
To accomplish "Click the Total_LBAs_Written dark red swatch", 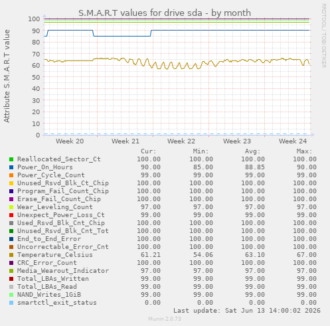I will (11, 279).
